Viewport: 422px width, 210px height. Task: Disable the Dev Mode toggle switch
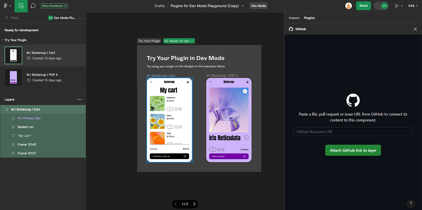pyautogui.click(x=381, y=6)
